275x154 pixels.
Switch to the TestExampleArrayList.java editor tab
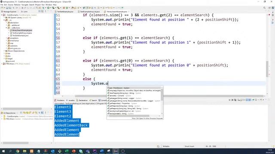[x=90, y=12]
